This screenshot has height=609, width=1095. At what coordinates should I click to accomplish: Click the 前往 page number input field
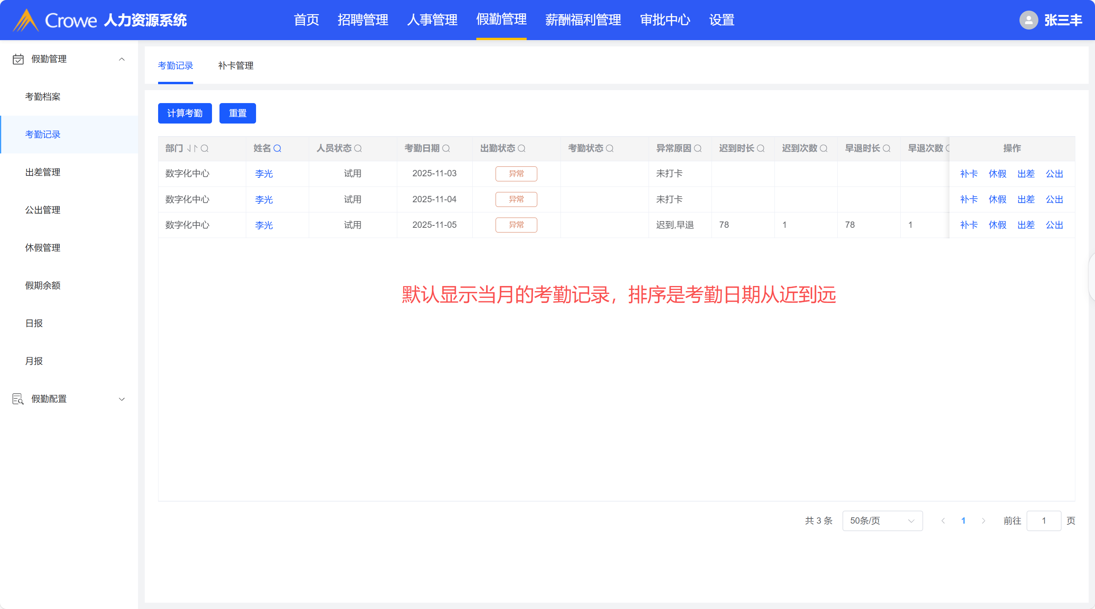click(1043, 520)
